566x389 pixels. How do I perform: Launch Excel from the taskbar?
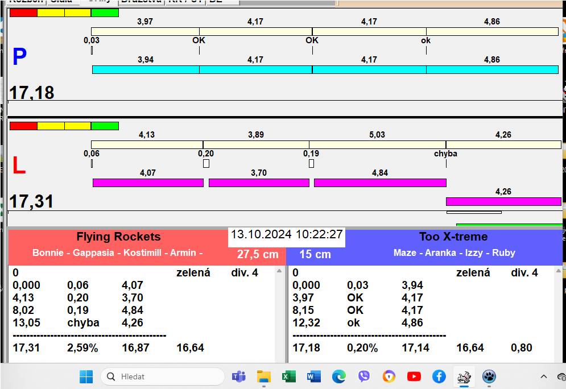tap(288, 376)
